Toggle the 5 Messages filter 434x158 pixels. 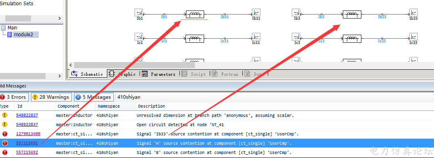point(94,97)
